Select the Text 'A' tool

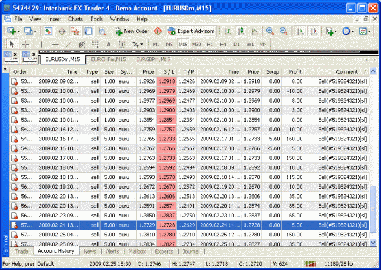click(109, 45)
